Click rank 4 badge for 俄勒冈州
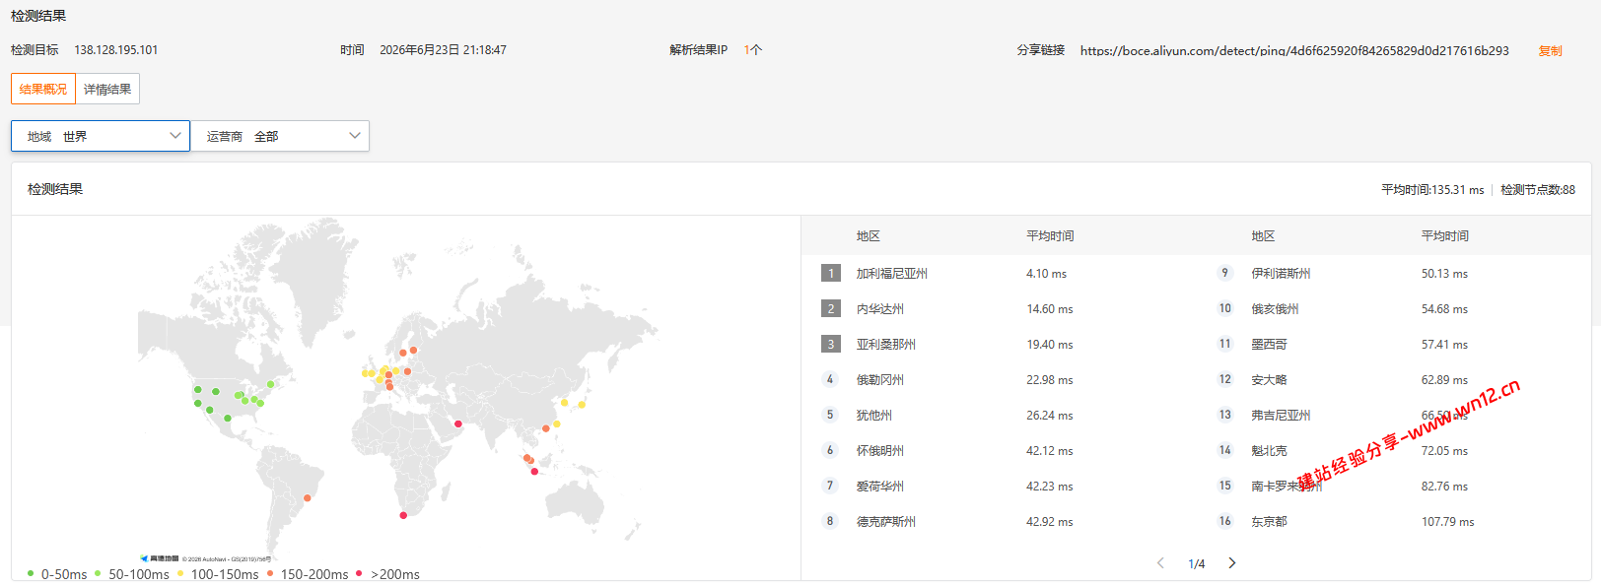1601x586 pixels. [830, 379]
